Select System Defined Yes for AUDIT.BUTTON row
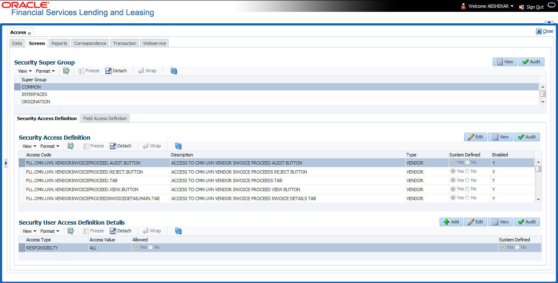The image size is (558, 283). point(453,163)
